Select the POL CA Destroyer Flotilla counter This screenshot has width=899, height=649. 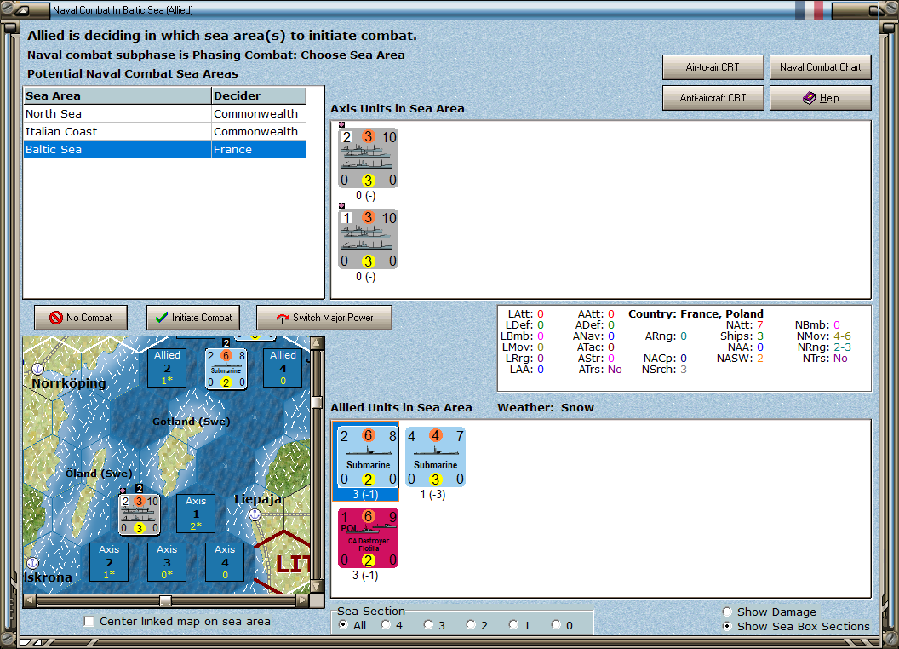(x=366, y=537)
